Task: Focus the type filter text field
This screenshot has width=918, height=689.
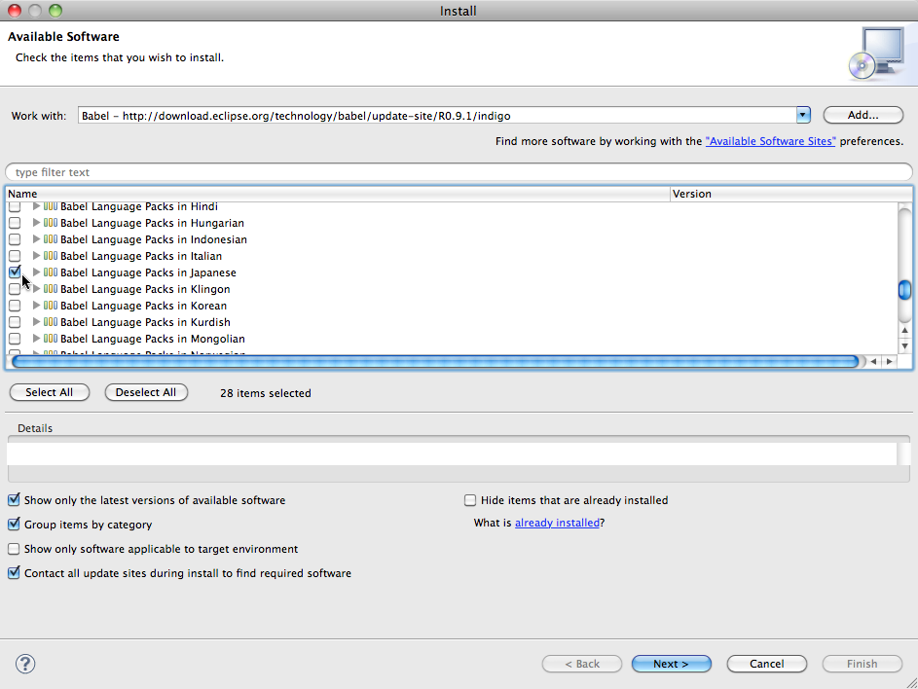Action: coord(459,172)
